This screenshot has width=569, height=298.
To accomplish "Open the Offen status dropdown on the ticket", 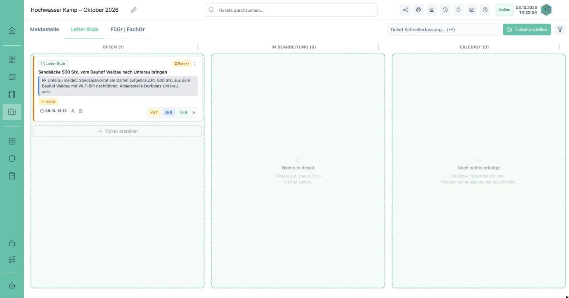I will pyautogui.click(x=182, y=64).
